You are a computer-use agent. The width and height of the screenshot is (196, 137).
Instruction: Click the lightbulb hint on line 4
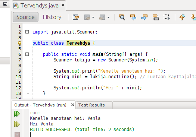[x=19, y=44]
